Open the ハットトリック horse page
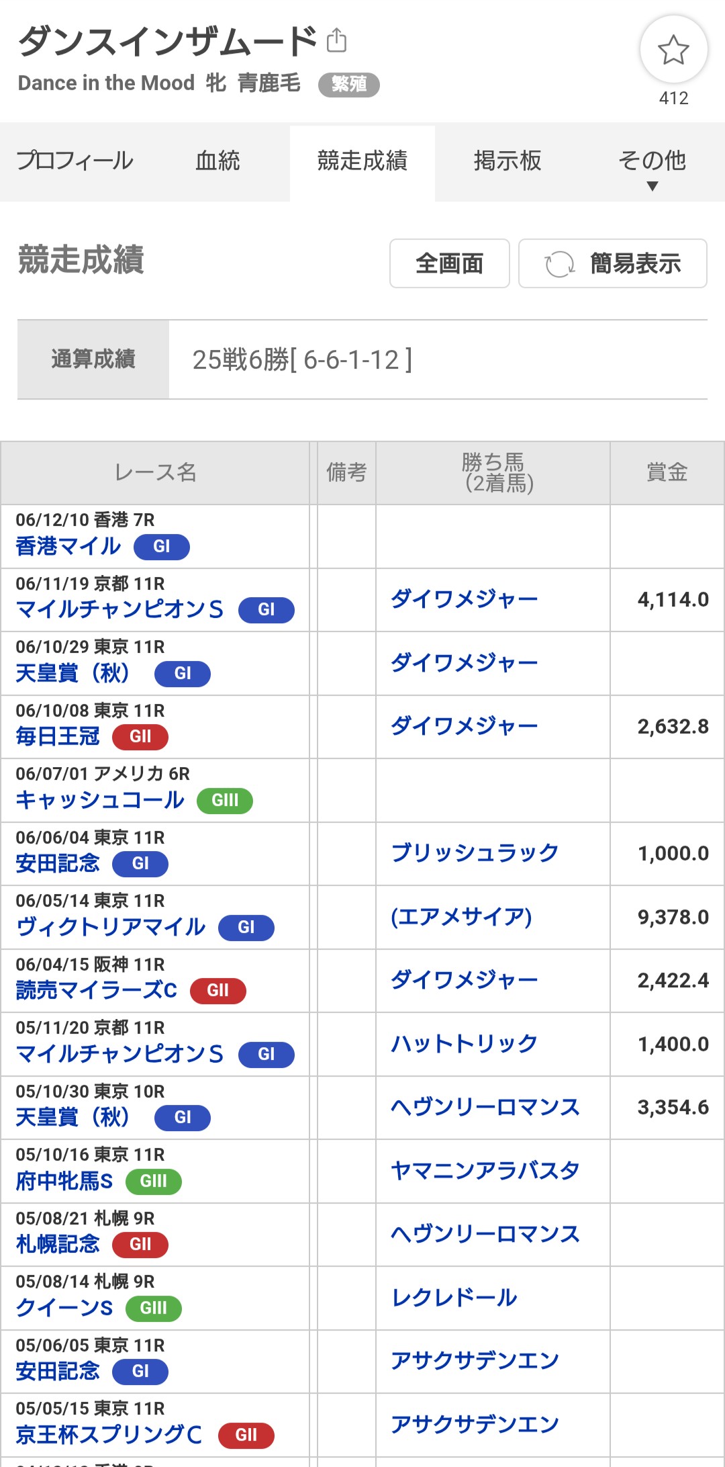This screenshot has height=1467, width=725. 464,1044
